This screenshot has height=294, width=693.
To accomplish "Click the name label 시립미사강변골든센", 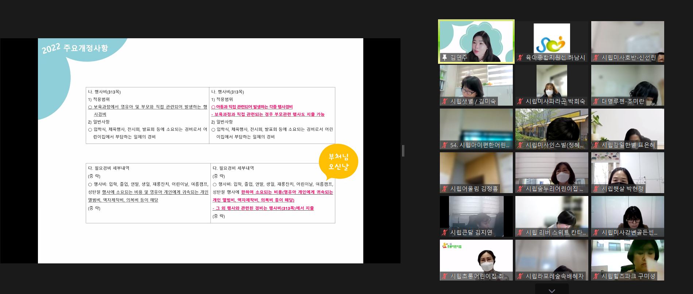I will (630, 232).
